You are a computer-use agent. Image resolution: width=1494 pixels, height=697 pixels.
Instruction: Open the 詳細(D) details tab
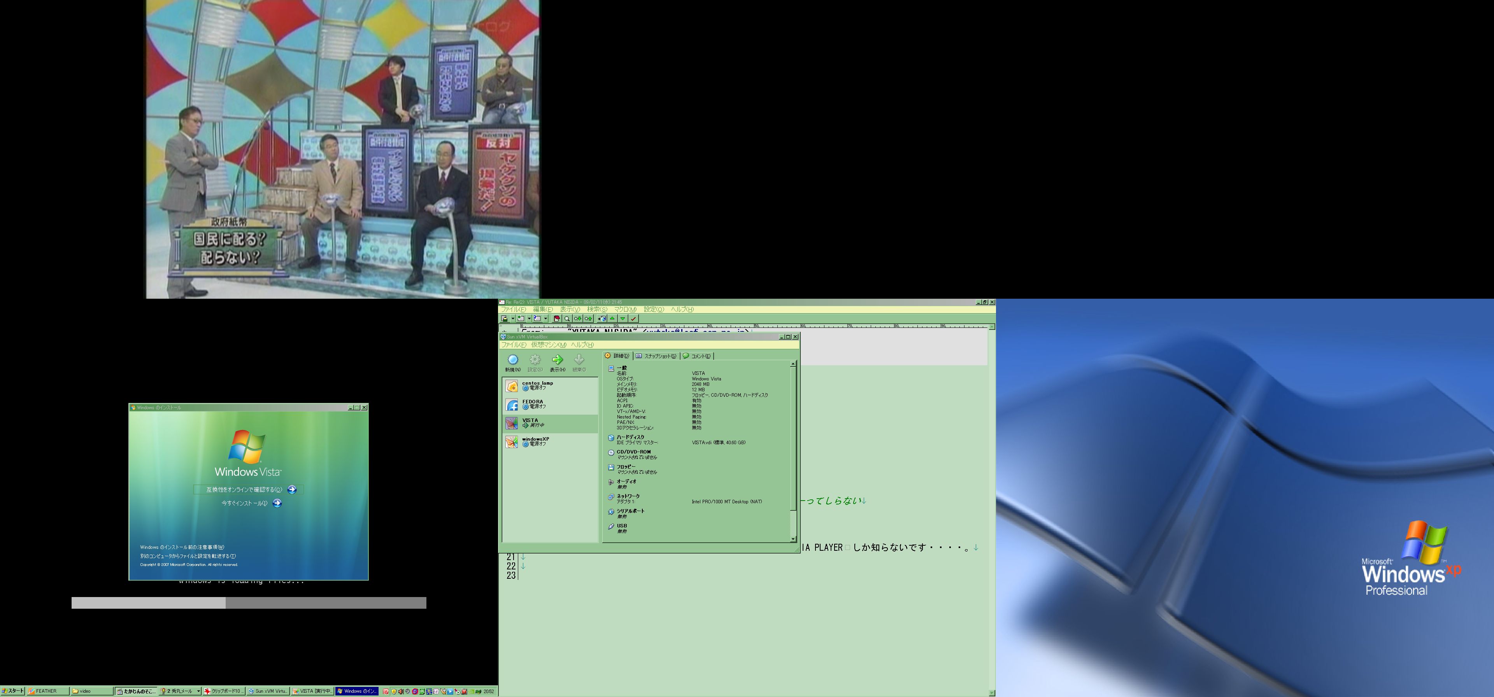(x=617, y=356)
